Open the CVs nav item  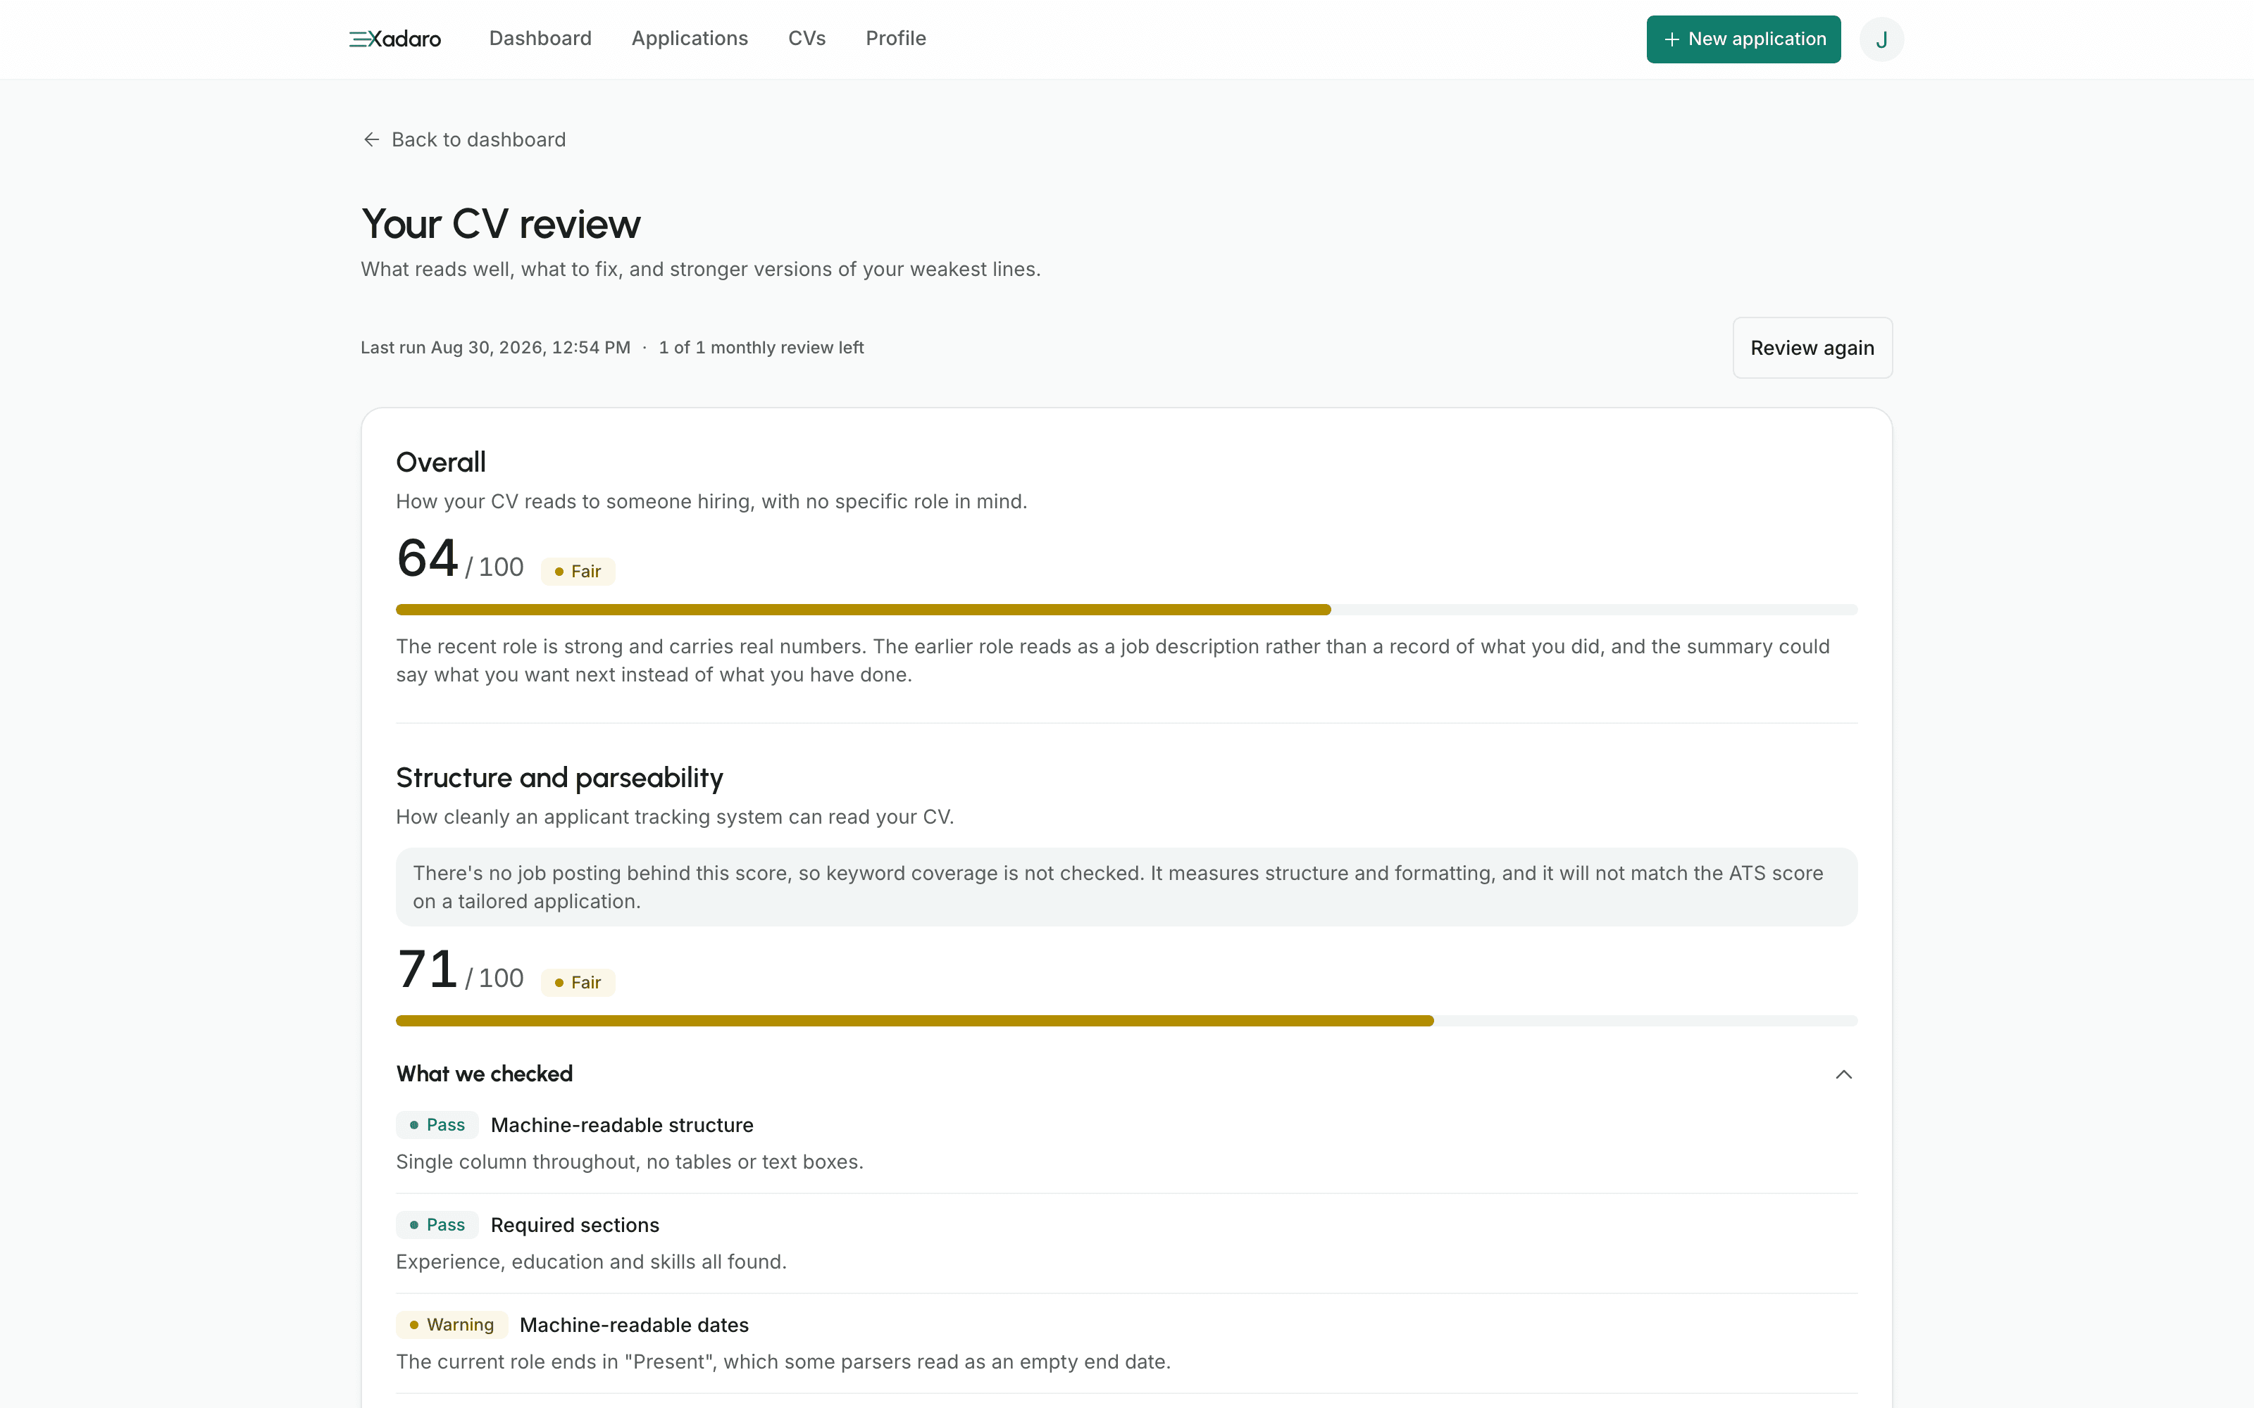point(807,38)
